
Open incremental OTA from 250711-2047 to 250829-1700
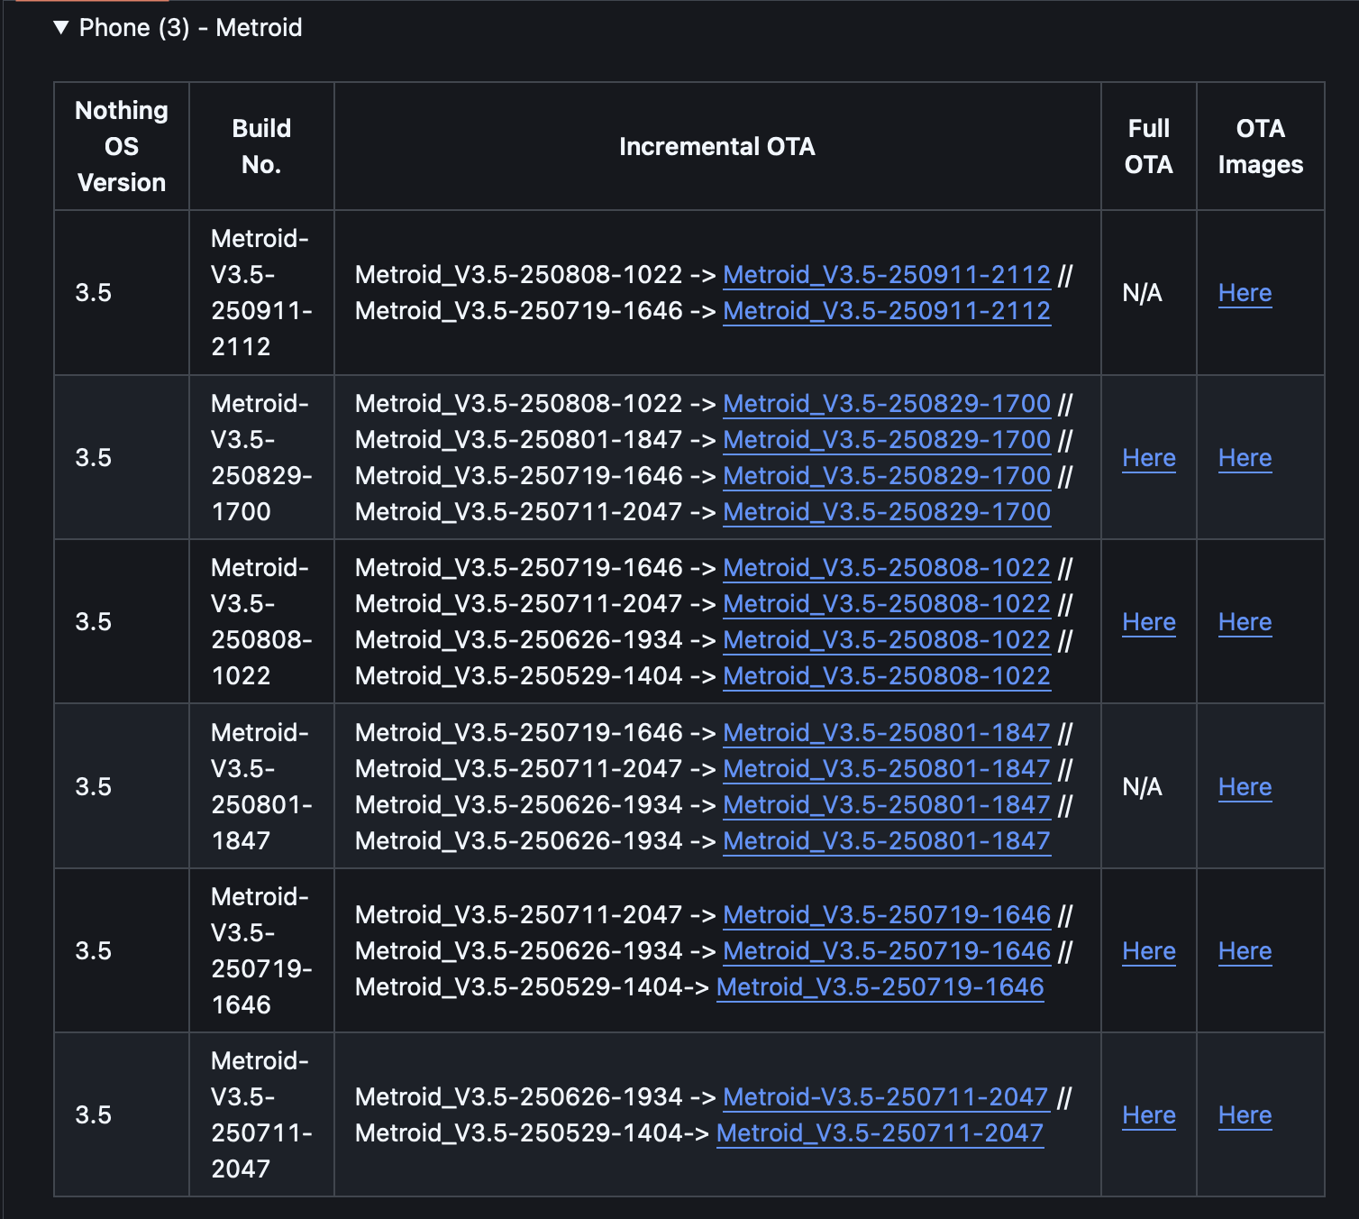[x=886, y=512]
